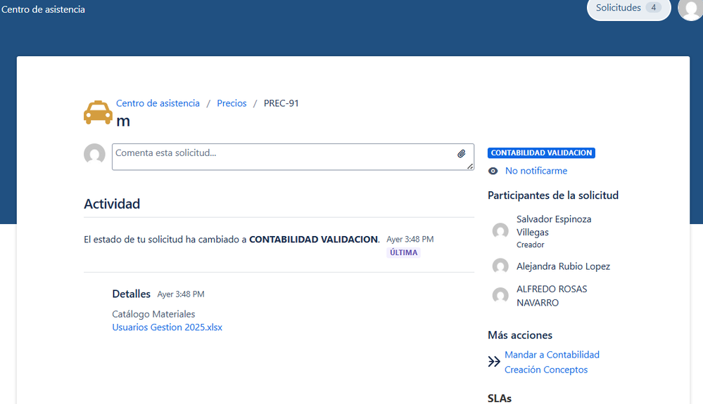Click No notificarme link
This screenshot has height=404, width=703.
point(536,171)
